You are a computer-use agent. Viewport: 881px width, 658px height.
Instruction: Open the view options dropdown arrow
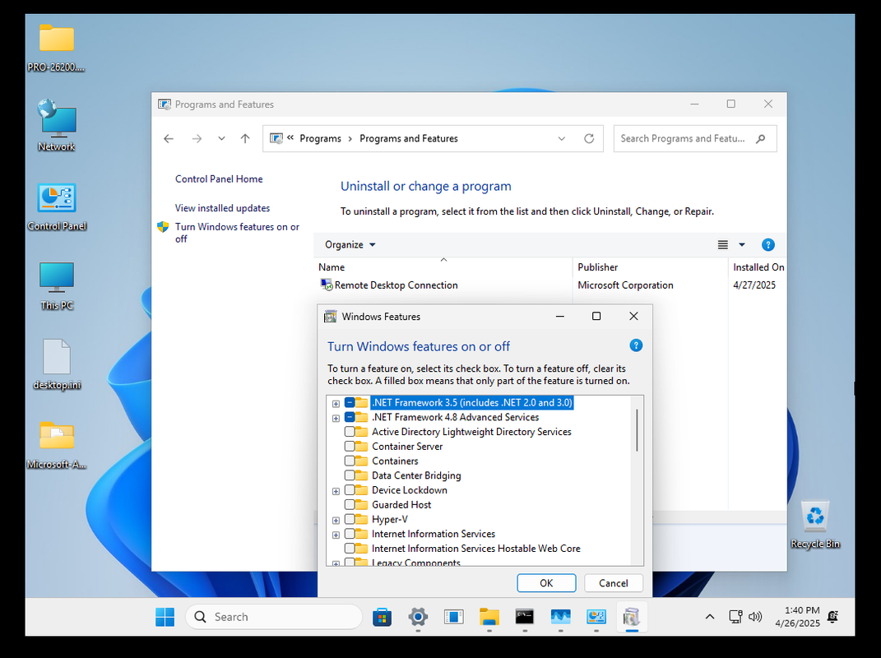click(x=742, y=245)
